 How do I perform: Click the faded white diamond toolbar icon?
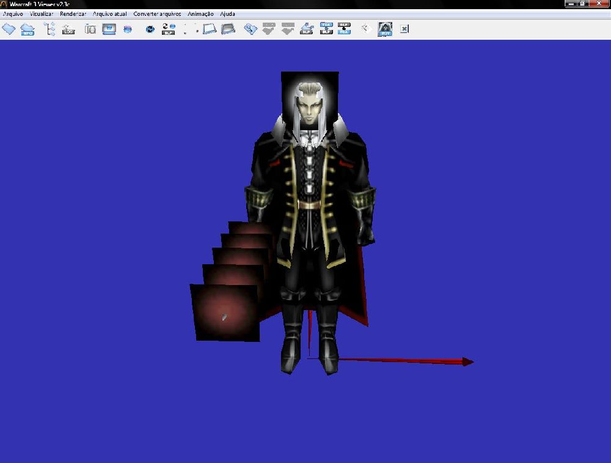(365, 28)
